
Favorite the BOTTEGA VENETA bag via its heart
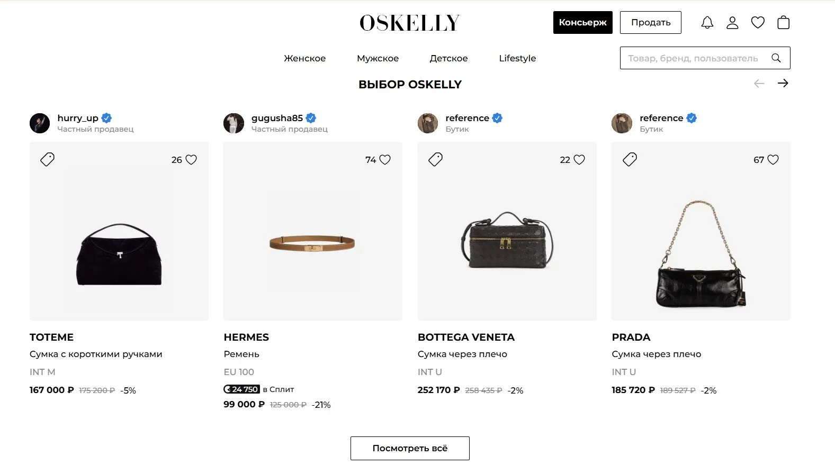click(x=579, y=159)
